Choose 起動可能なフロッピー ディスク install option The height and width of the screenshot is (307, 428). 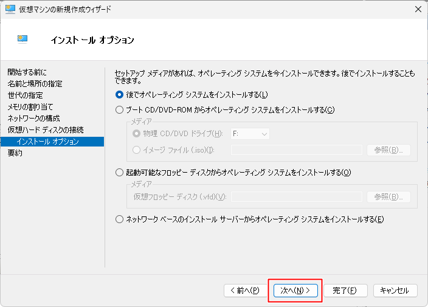coord(119,173)
